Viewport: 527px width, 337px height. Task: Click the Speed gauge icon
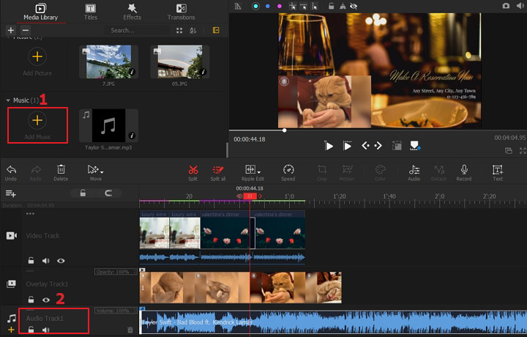tap(288, 170)
